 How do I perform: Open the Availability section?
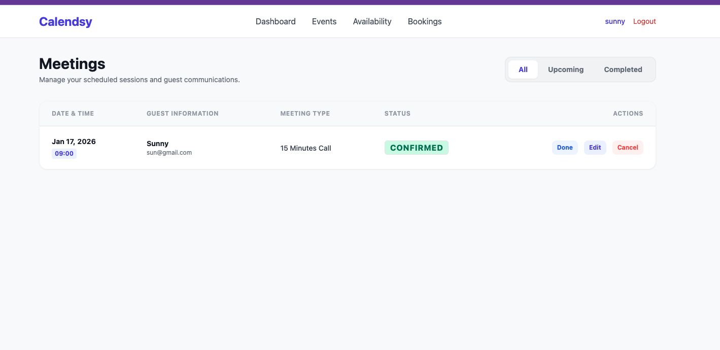coord(372,22)
